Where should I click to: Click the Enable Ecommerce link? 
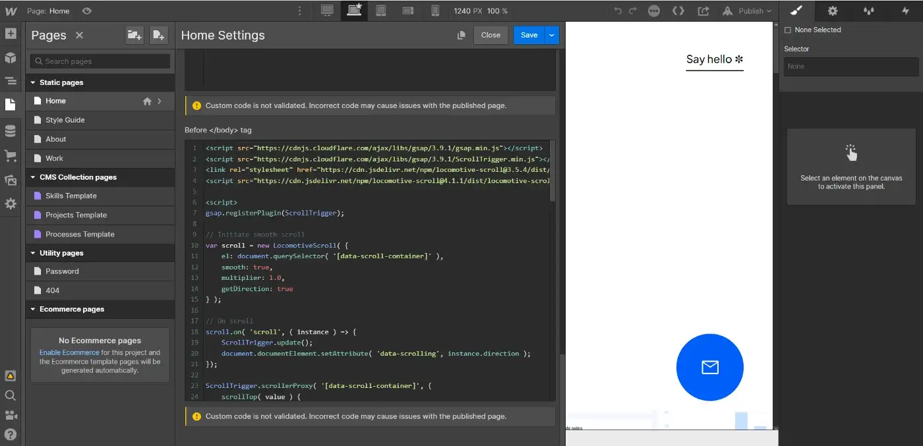click(69, 352)
